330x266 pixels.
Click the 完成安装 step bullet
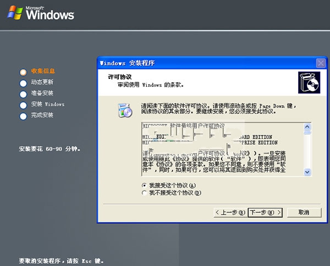coord(23,116)
